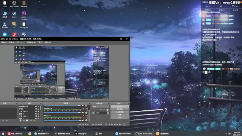Click the 停止推流 button in 控件
Image resolution: width=242 pixels, height=136 pixels.
120,107
